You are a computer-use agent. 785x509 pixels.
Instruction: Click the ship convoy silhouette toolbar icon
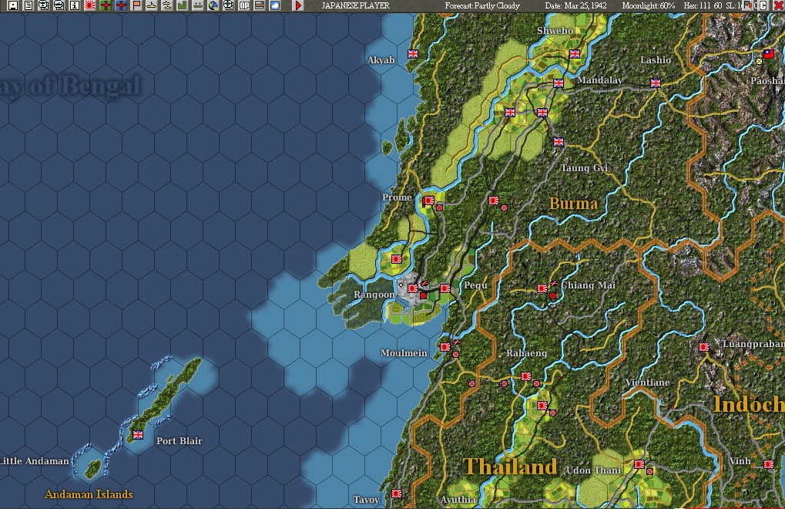(x=198, y=5)
